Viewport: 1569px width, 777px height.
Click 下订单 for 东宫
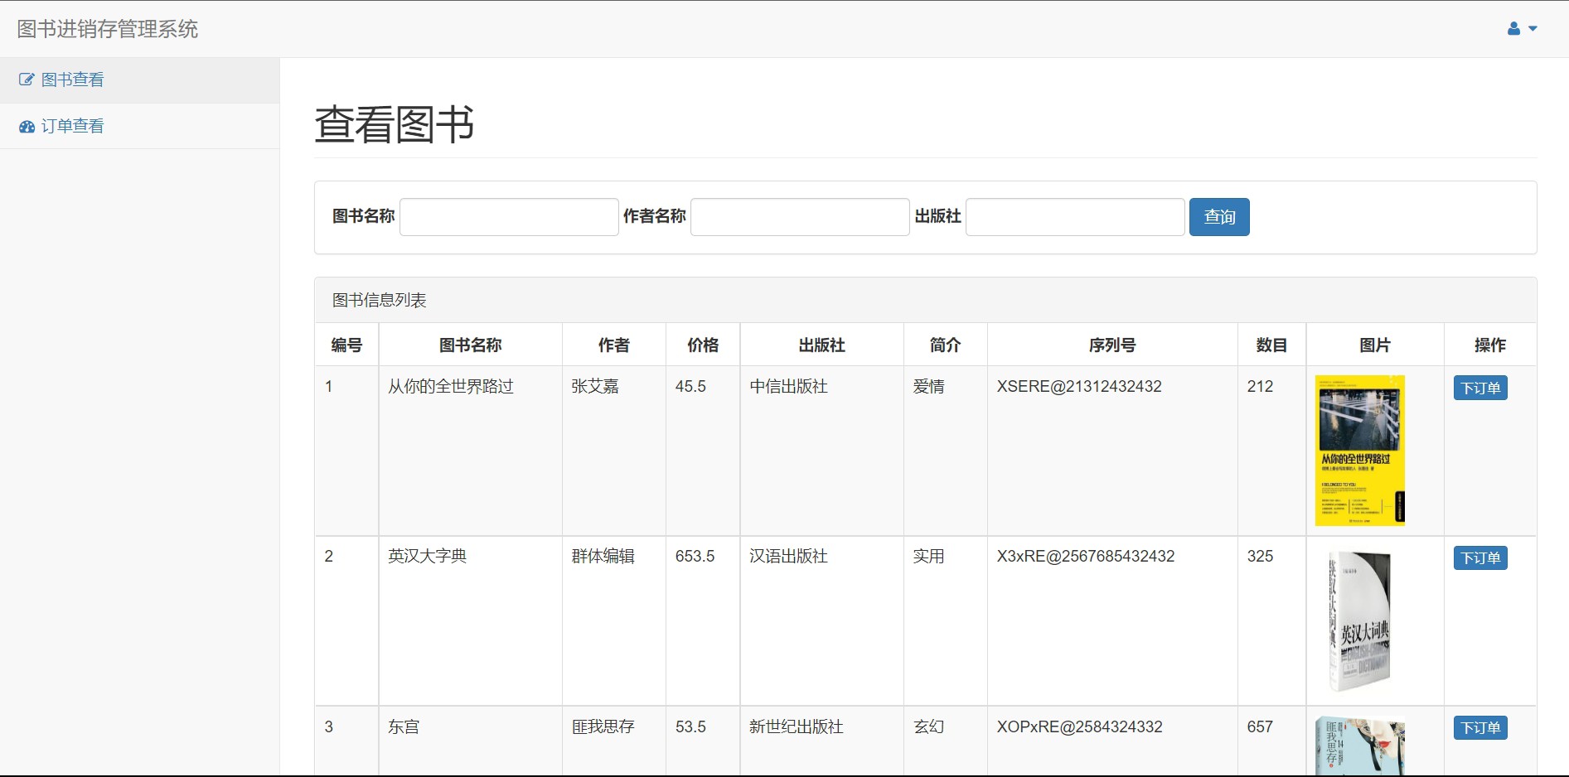1480,727
